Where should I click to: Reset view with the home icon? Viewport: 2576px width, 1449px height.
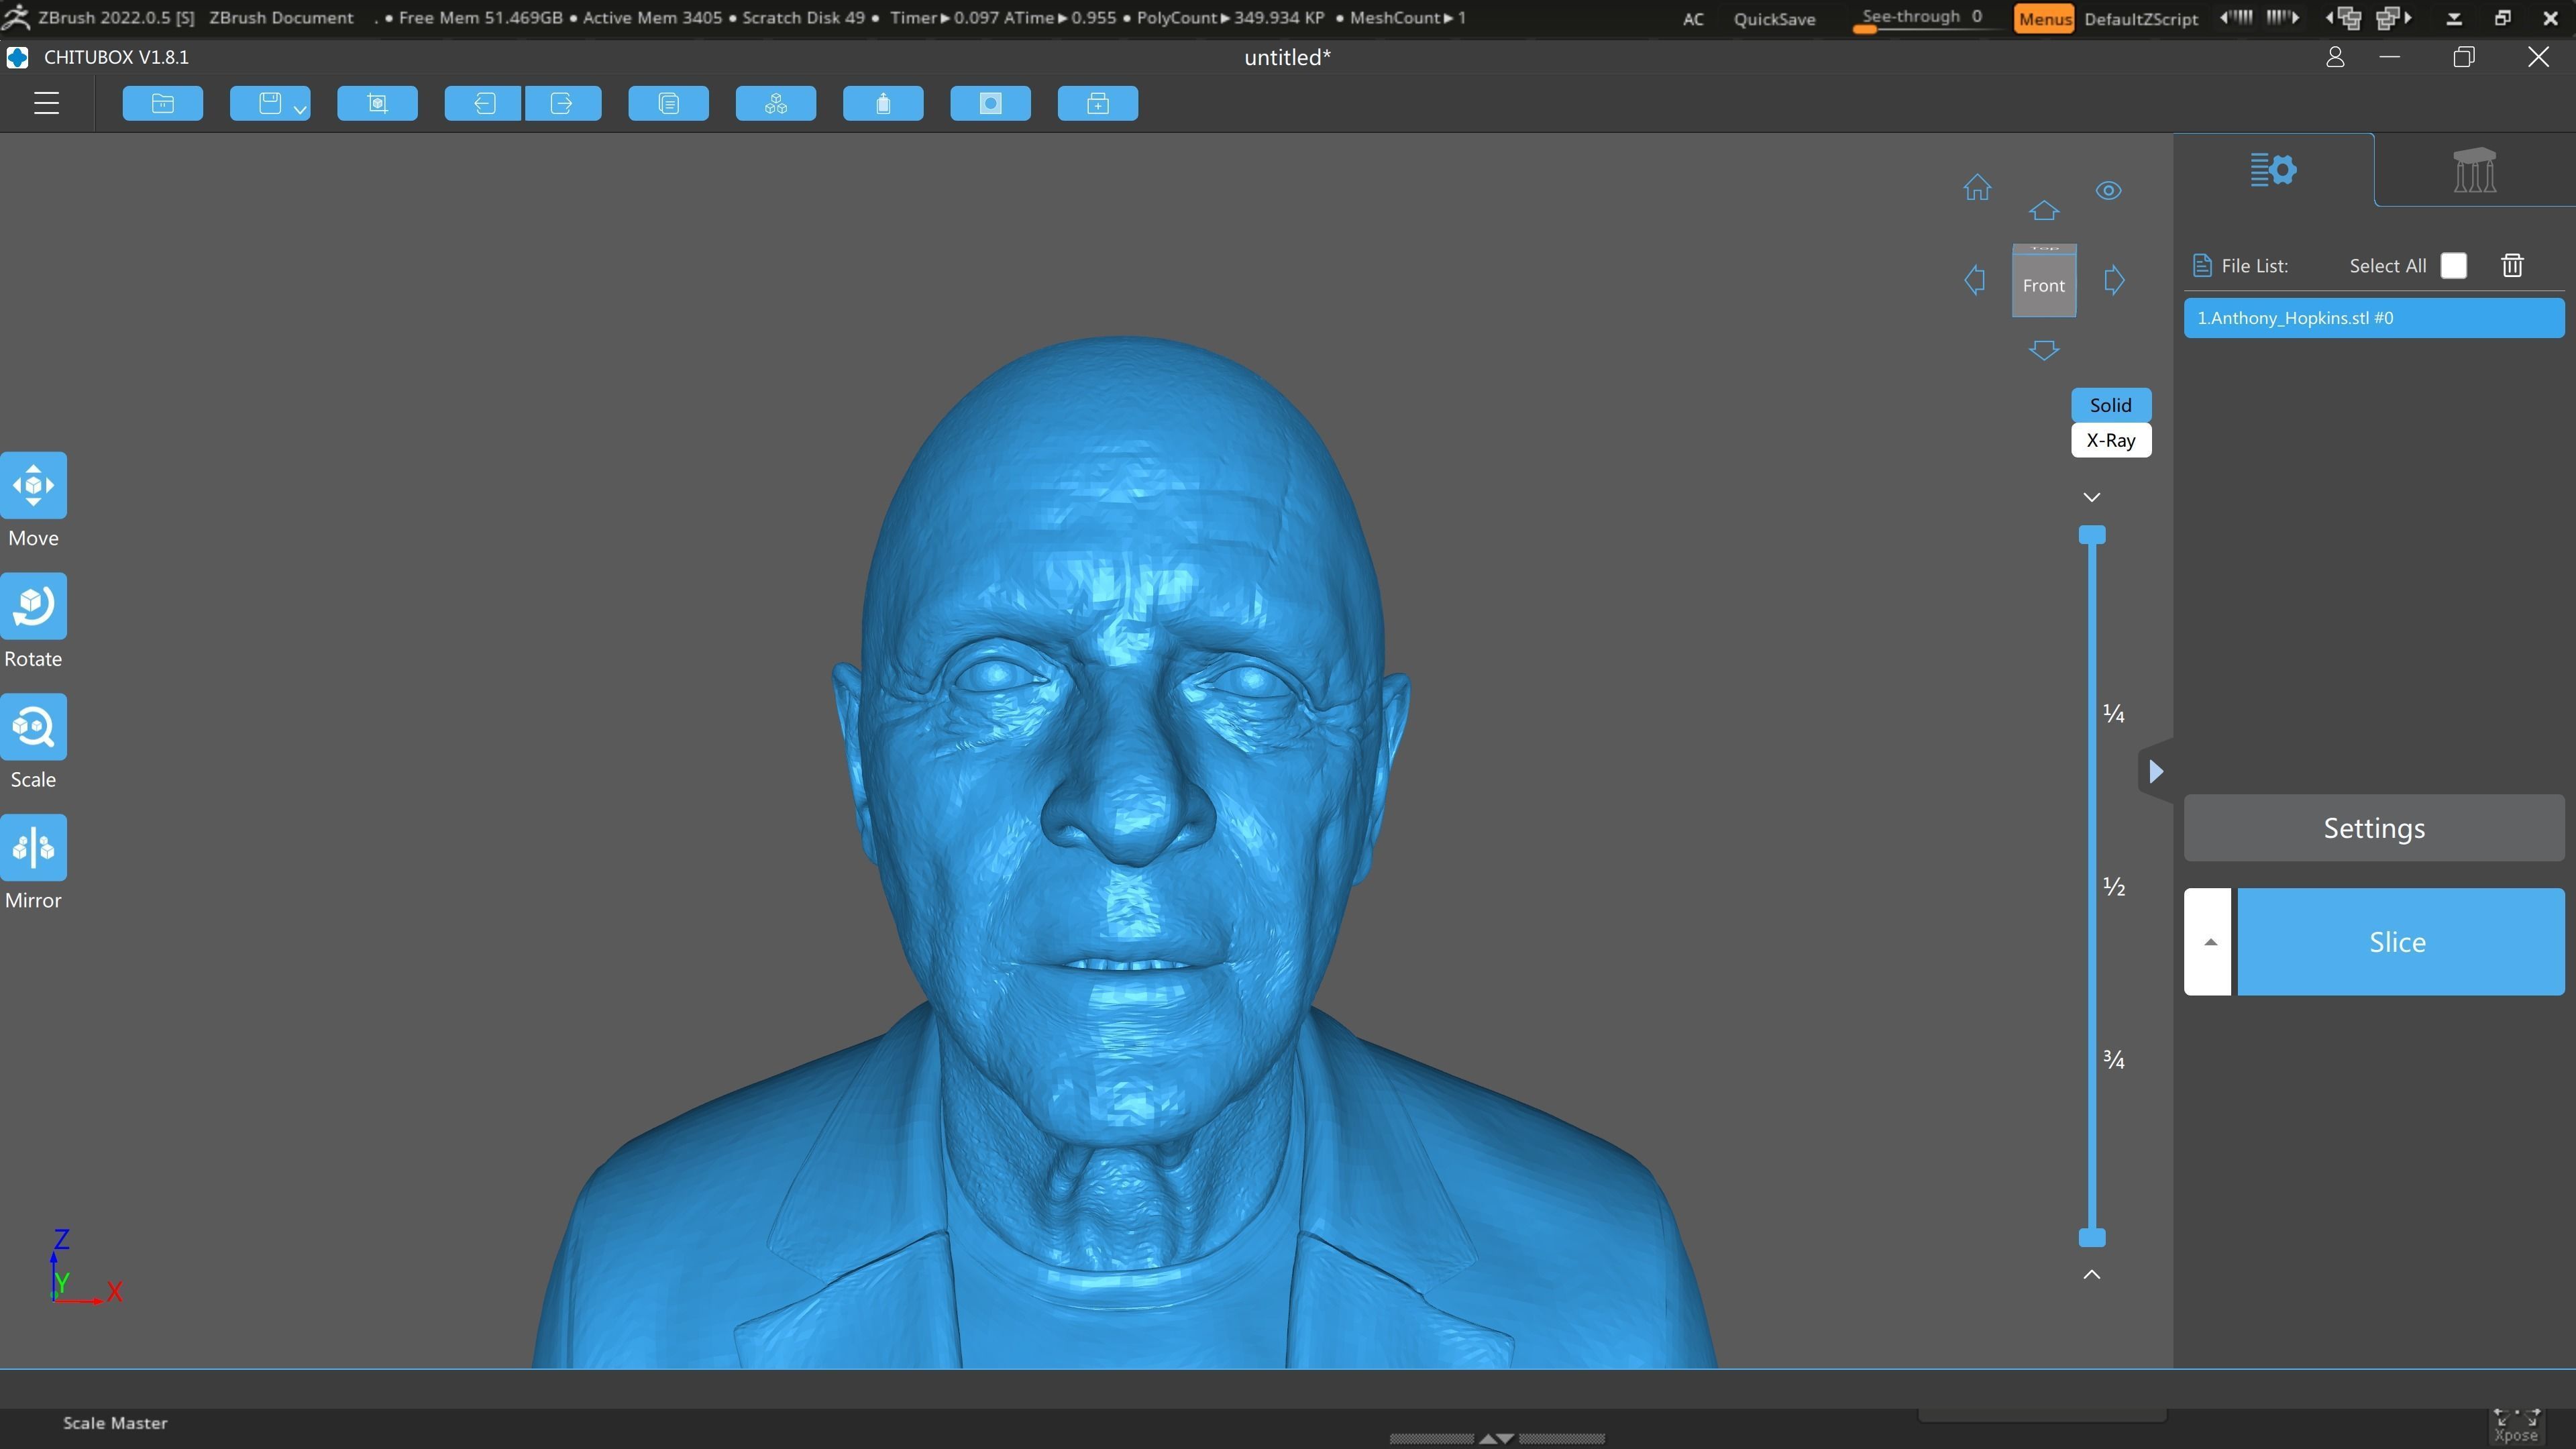1977,188
